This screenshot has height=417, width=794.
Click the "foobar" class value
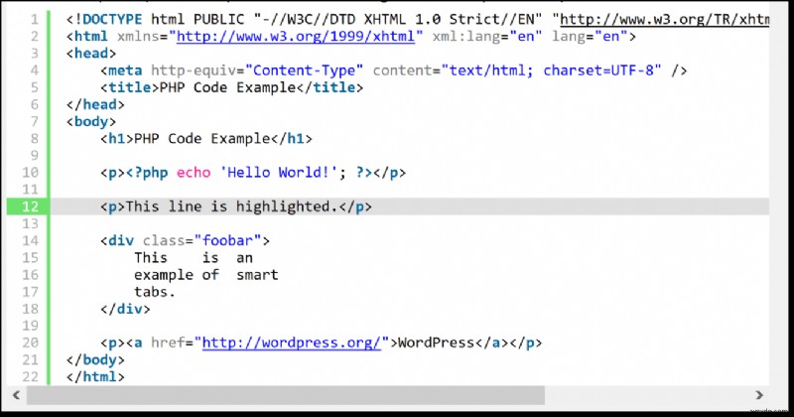[x=227, y=240]
